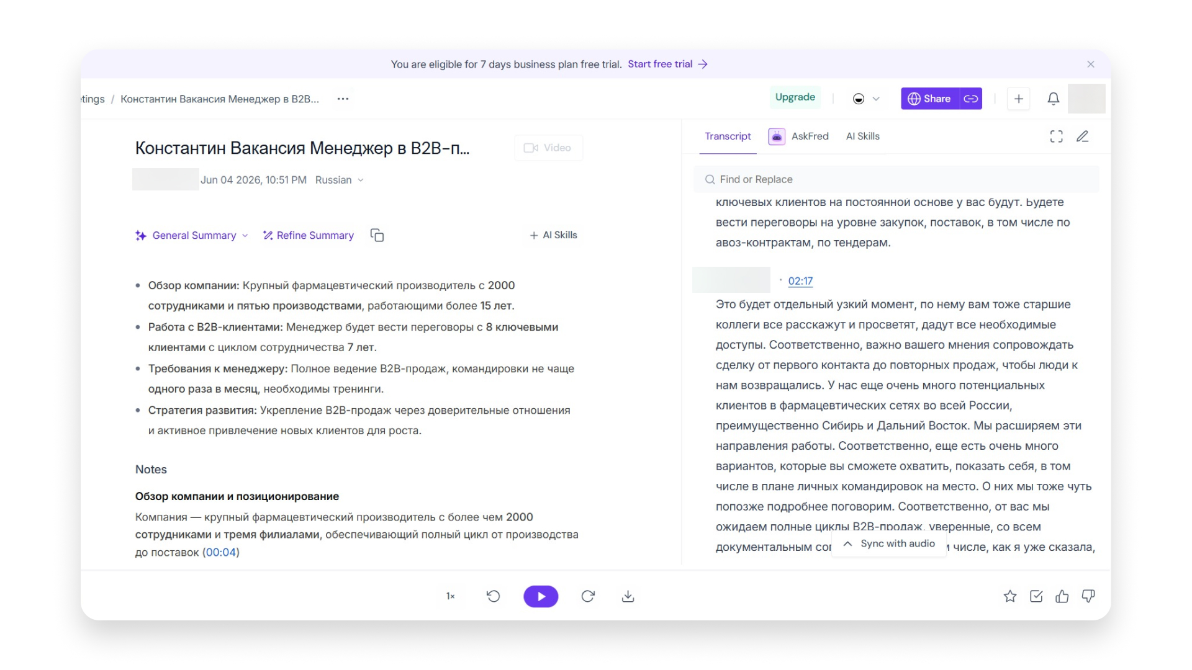Open the checkbox task icon in the bottom bar
The height and width of the screenshot is (670, 1192).
click(x=1036, y=596)
